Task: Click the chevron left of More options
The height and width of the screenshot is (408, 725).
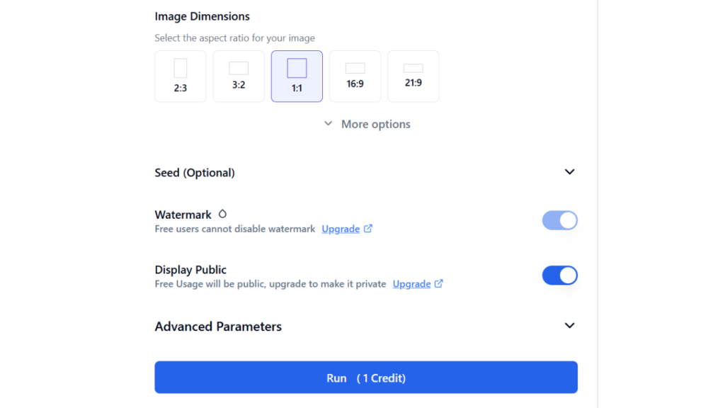Action: (x=328, y=124)
